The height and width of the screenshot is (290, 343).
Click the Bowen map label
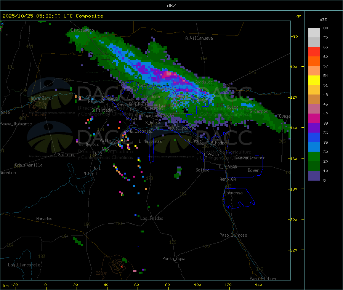pyautogui.click(x=253, y=170)
